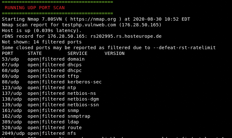The image size is (232, 138).
Task: Click the 53/udp port entry
Action: tap(10, 59)
